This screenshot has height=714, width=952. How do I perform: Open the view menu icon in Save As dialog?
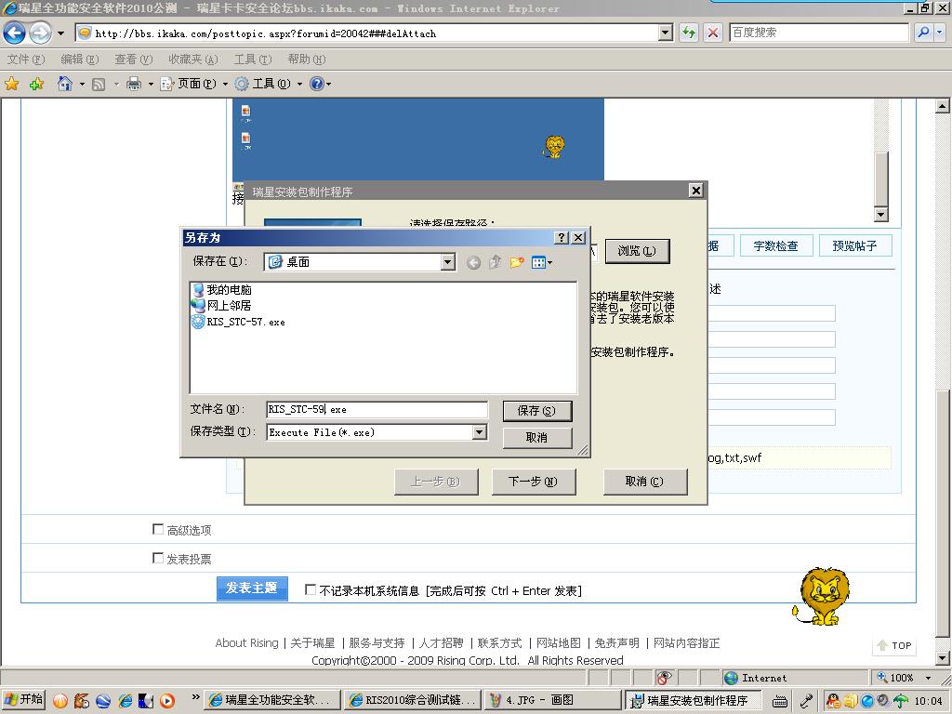(541, 262)
